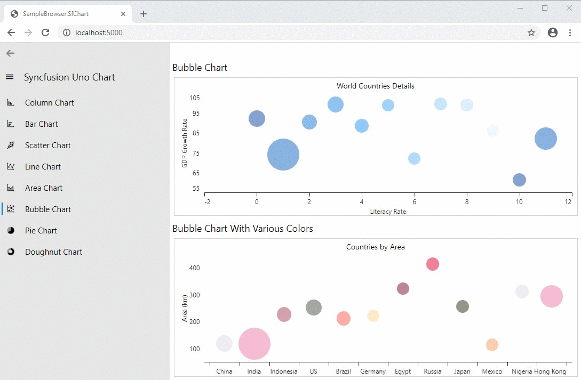Open the Pie Chart sample via its icon
The image size is (581, 380).
pyautogui.click(x=11, y=230)
